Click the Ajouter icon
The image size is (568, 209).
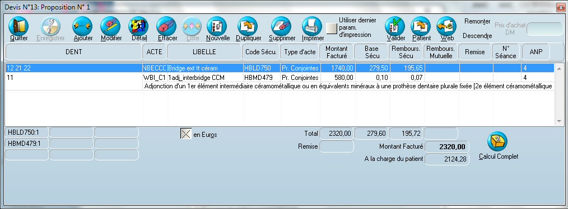pyautogui.click(x=82, y=26)
